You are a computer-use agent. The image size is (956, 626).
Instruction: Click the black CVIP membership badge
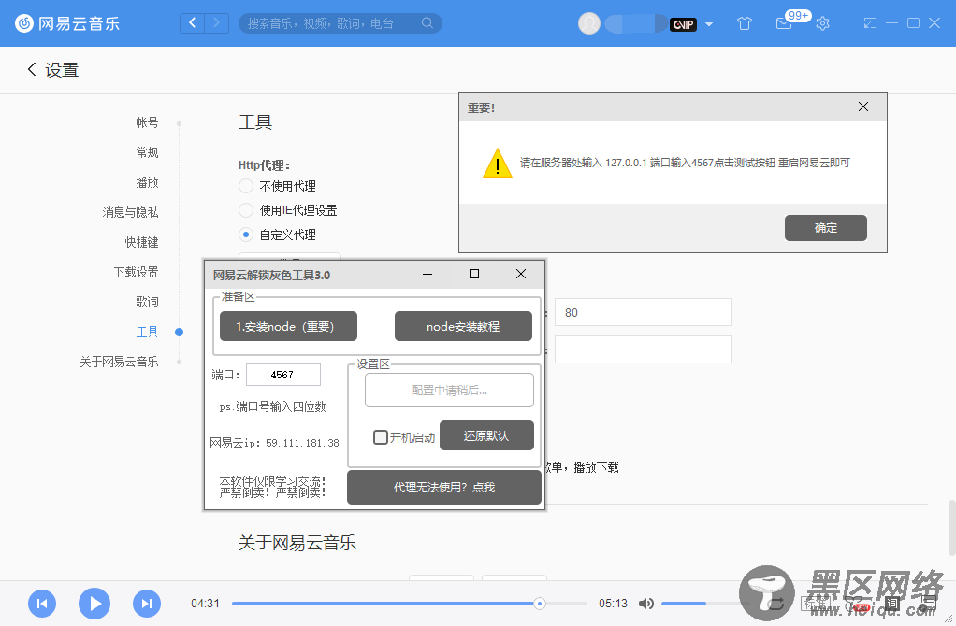click(x=683, y=24)
